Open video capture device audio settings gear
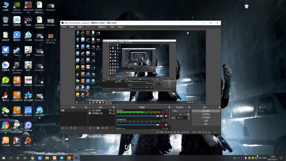This screenshot has height=161, width=286. (166, 125)
